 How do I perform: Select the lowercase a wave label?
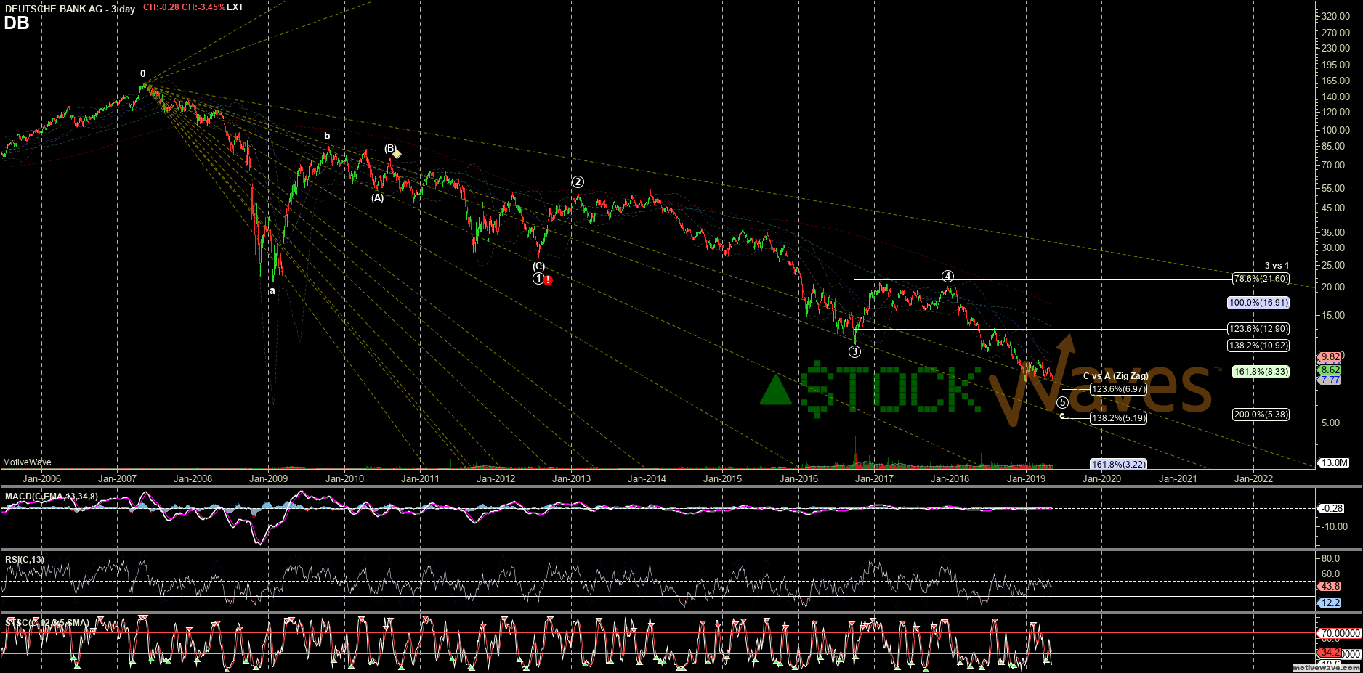[x=272, y=290]
